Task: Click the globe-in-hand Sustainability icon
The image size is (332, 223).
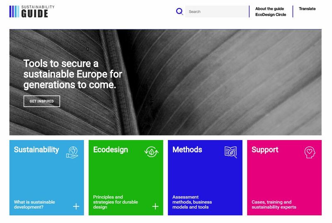Action: [72, 152]
